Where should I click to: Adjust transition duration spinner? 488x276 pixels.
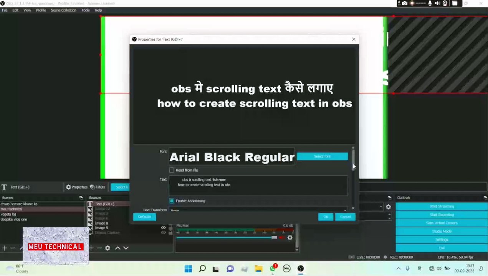point(389,217)
